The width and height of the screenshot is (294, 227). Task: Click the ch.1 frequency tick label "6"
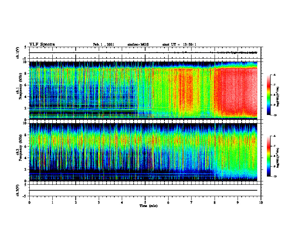click(x=26, y=85)
